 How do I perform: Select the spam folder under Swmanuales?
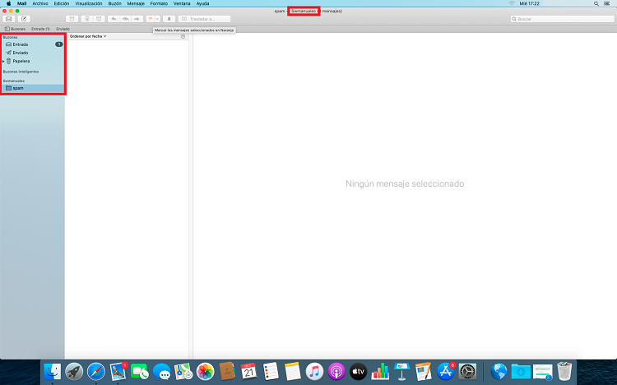(33, 88)
